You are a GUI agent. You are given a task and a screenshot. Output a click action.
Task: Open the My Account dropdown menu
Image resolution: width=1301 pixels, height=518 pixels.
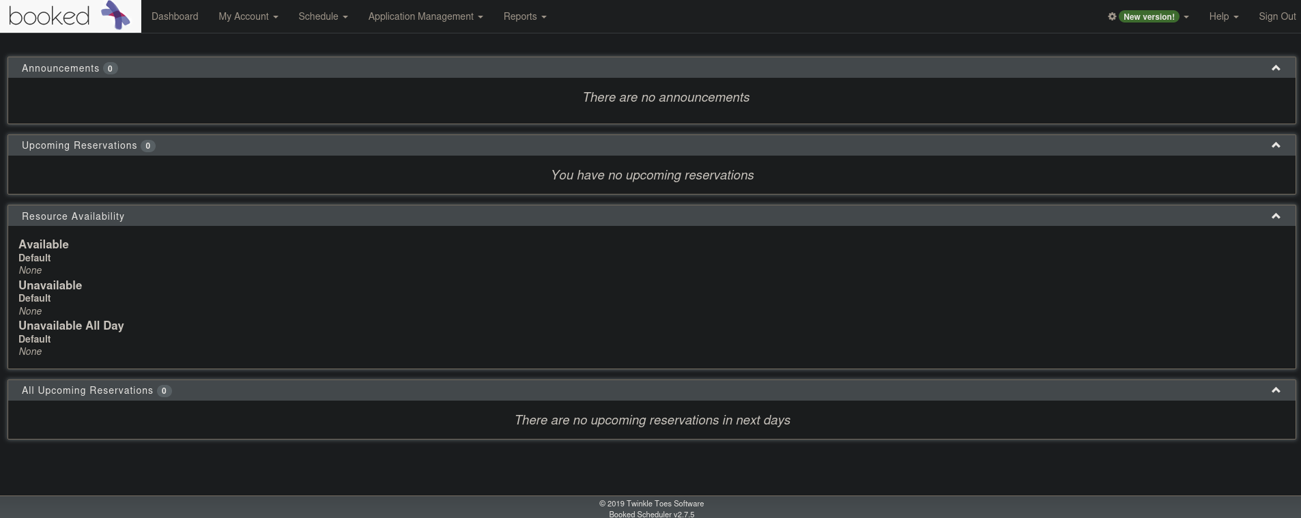tap(248, 16)
